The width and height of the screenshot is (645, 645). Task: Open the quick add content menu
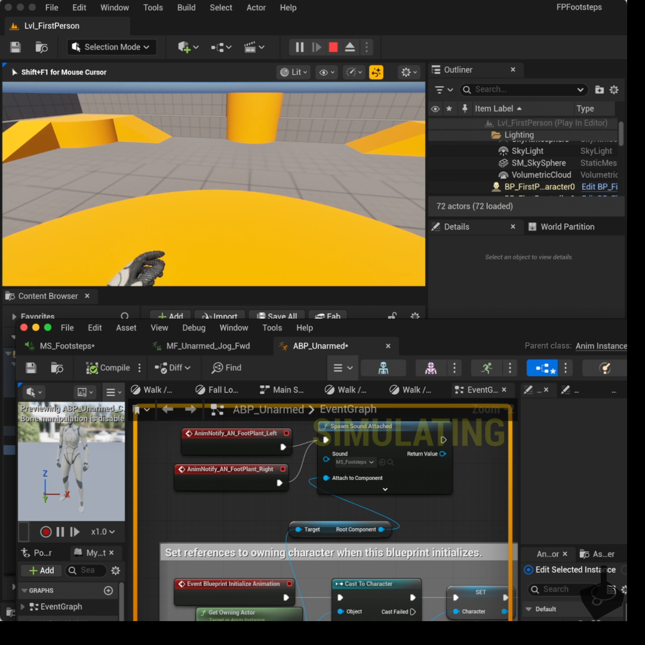point(188,47)
